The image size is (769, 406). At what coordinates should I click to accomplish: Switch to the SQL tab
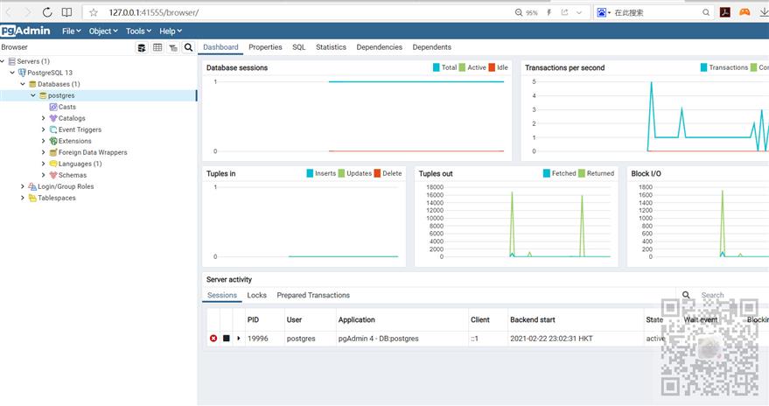[x=298, y=47]
